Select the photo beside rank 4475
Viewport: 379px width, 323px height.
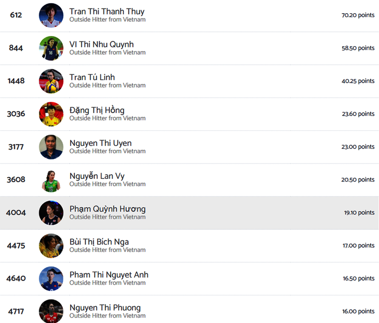coord(51,245)
